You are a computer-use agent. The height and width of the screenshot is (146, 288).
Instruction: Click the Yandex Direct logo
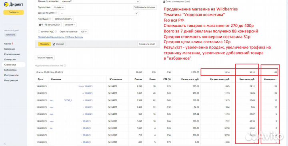pos(14,4)
